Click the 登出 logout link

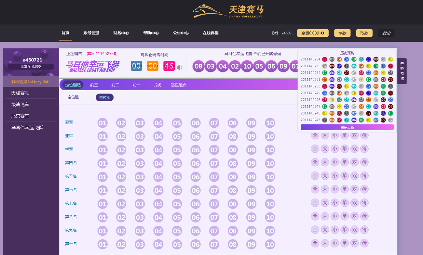pyautogui.click(x=386, y=33)
